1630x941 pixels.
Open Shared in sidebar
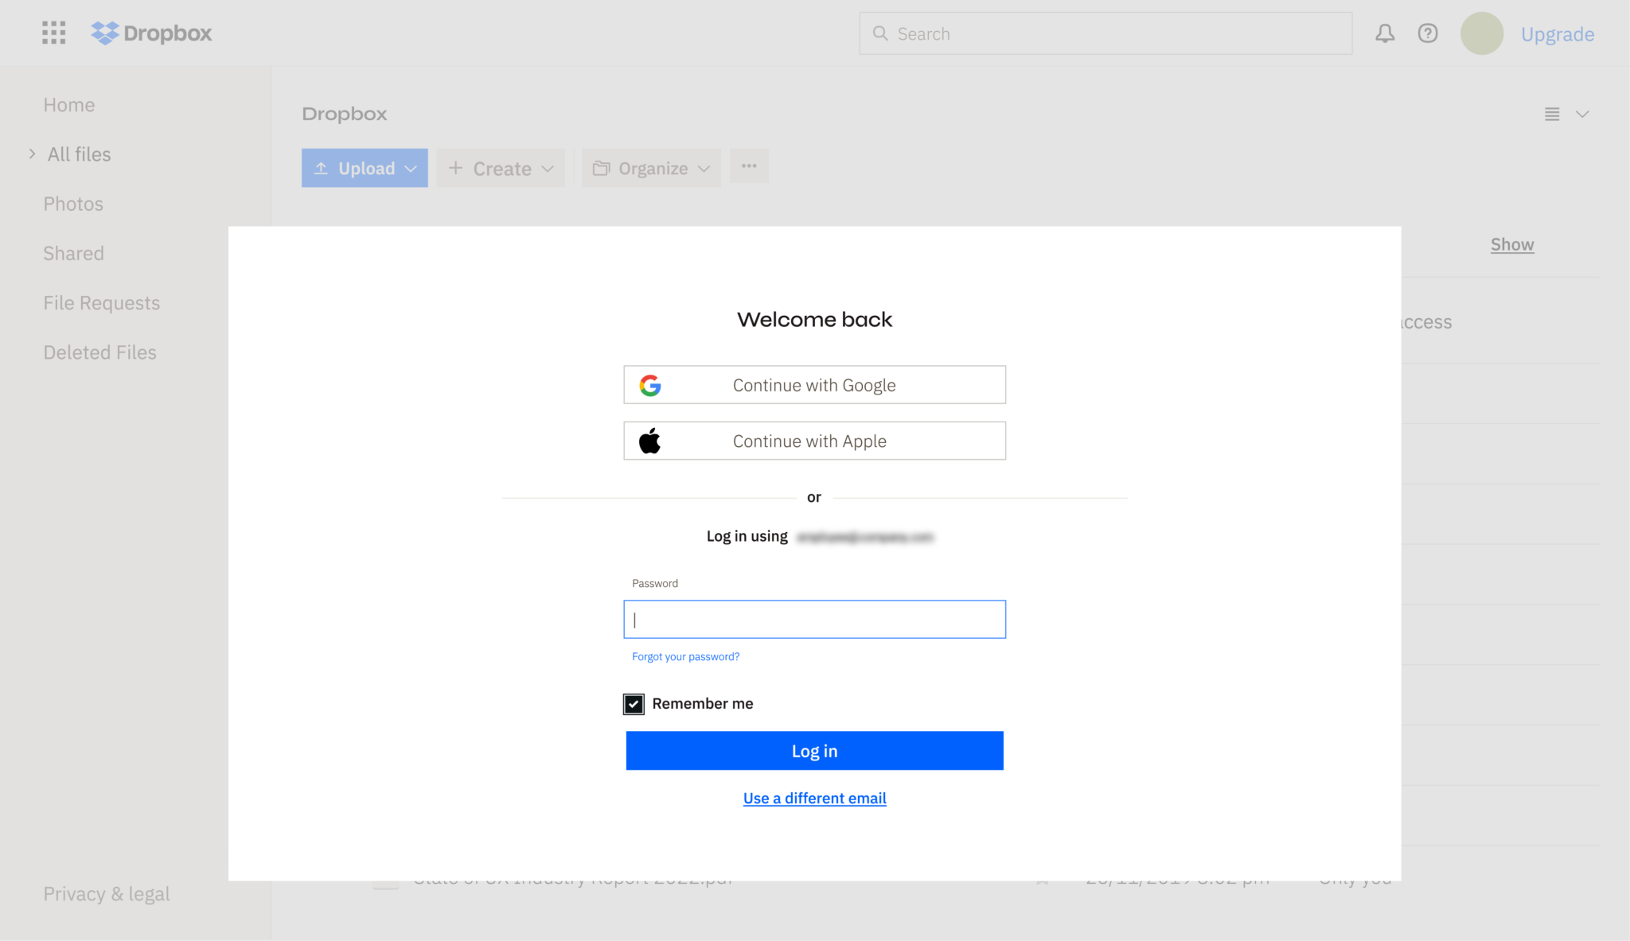tap(73, 253)
